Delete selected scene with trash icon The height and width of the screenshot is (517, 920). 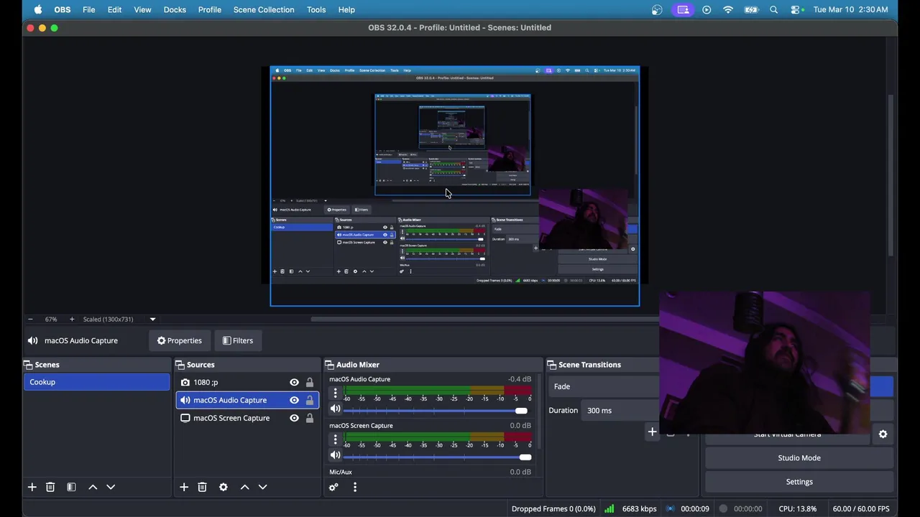[50, 487]
